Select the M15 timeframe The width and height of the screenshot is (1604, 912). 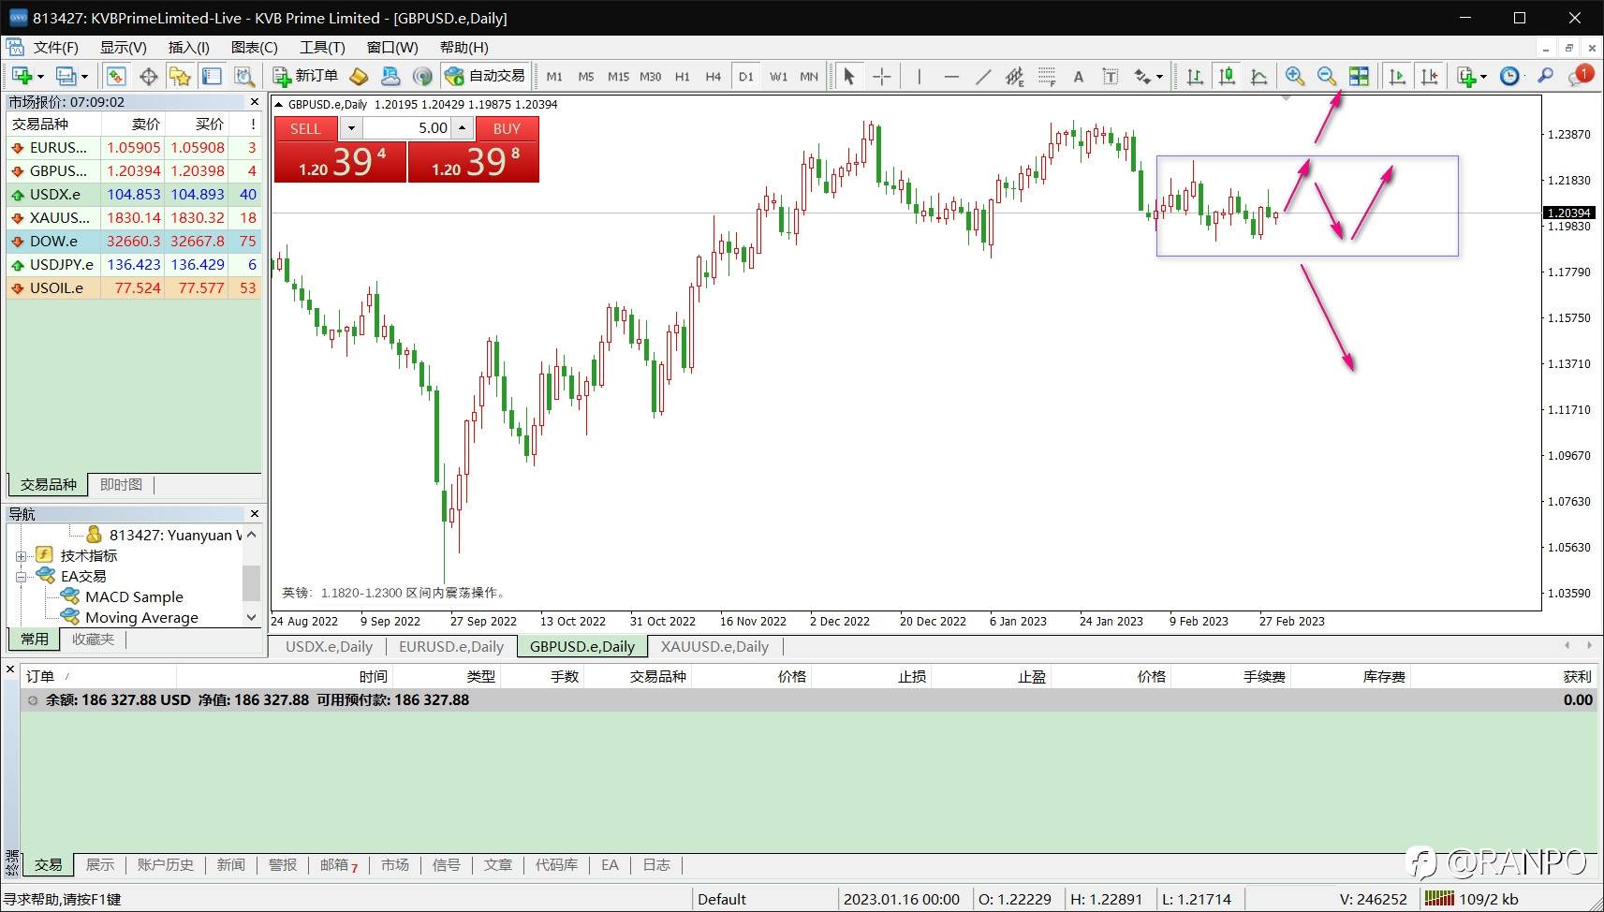click(618, 76)
